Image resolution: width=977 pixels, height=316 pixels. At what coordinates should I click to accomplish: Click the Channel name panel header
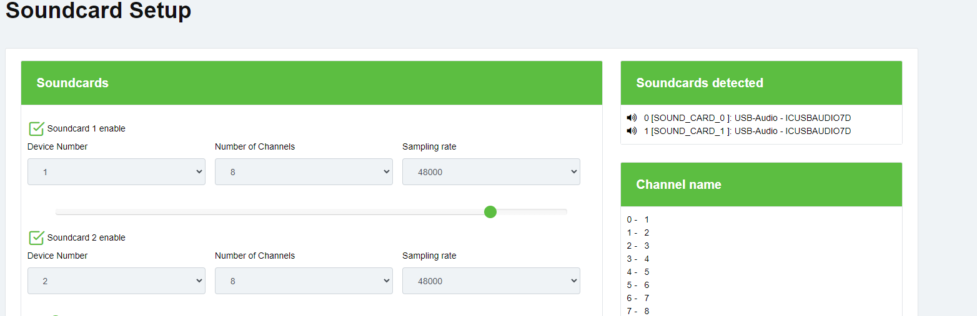(761, 184)
